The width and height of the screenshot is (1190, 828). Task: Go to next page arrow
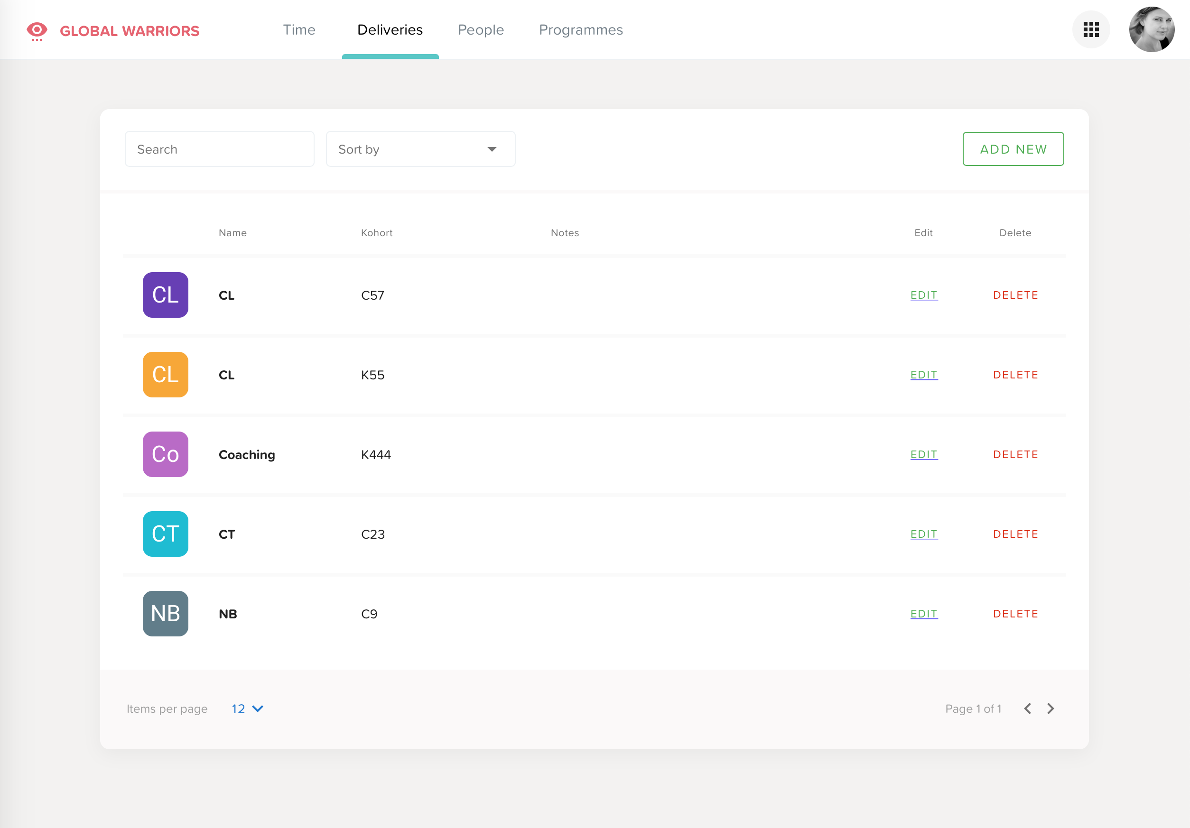click(x=1050, y=708)
